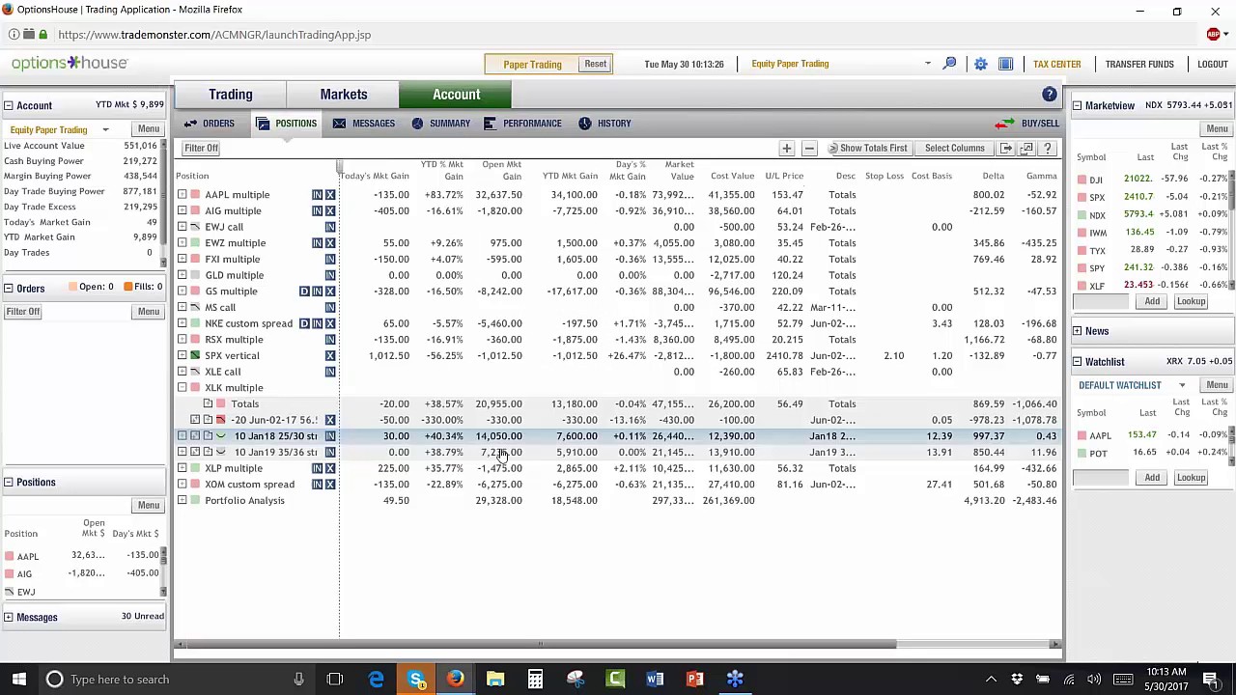This screenshot has height=695, width=1236.
Task: Open the History sub-tab
Action: (x=604, y=124)
